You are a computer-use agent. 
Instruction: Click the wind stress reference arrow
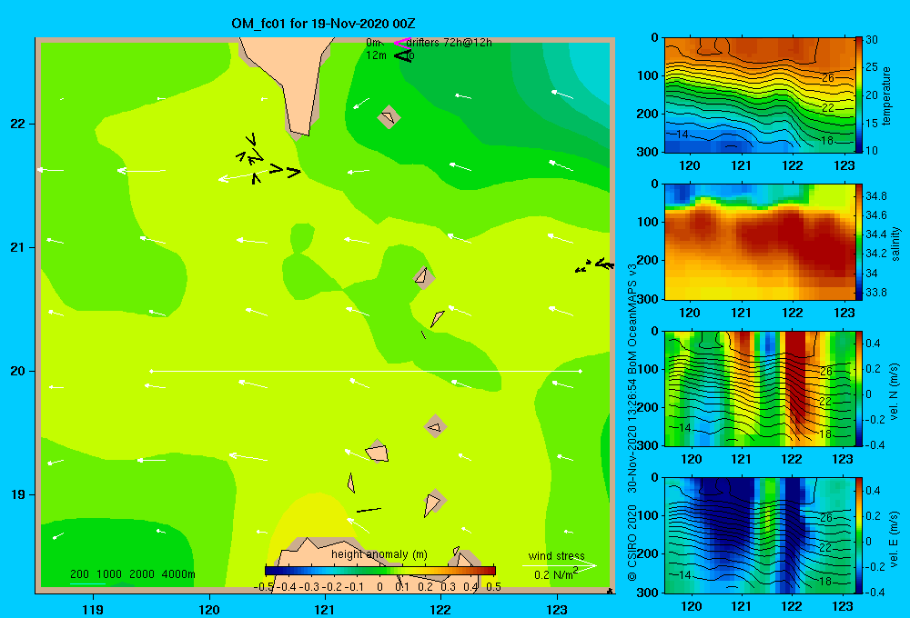click(x=560, y=565)
